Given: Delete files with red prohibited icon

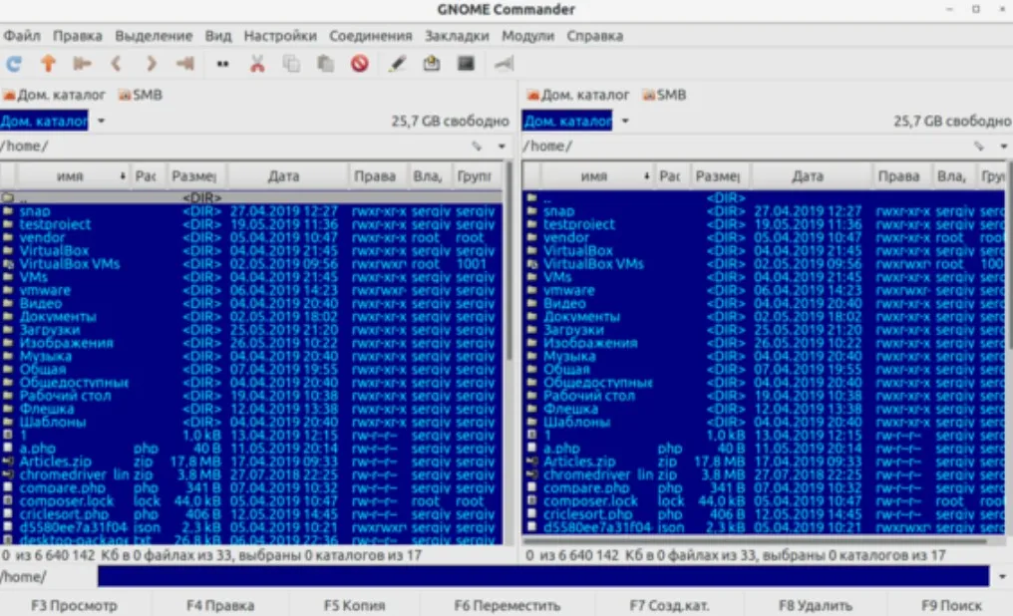Looking at the screenshot, I should click(360, 63).
